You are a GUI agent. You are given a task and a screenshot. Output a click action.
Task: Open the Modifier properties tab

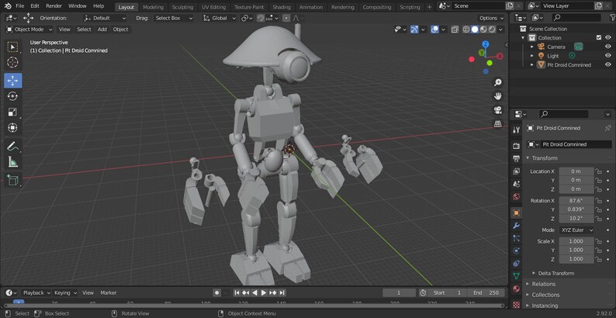click(516, 226)
